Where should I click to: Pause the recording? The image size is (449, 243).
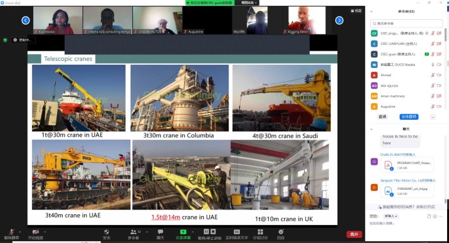(206, 231)
